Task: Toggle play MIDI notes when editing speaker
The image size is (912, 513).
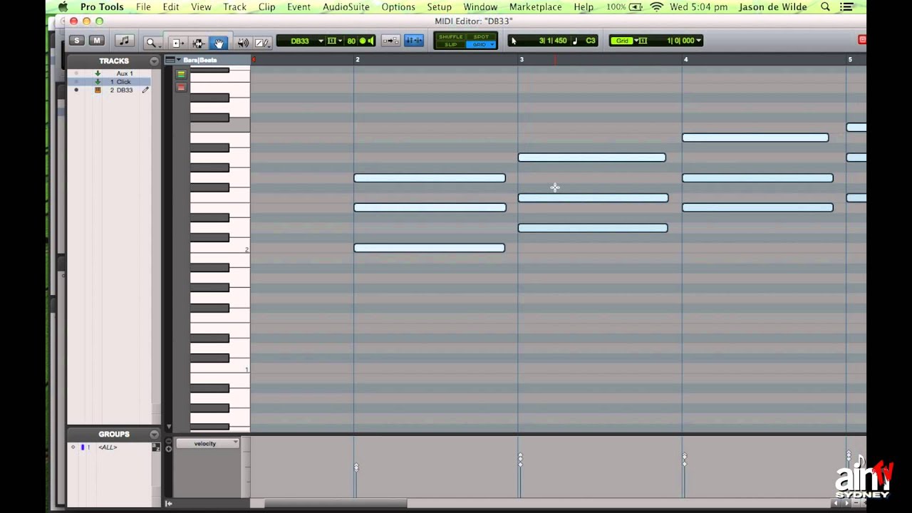Action: [371, 41]
